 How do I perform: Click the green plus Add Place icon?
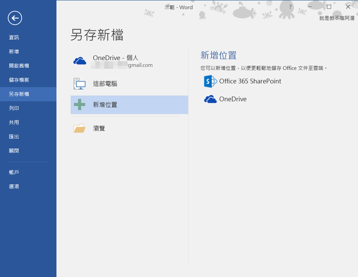80,105
